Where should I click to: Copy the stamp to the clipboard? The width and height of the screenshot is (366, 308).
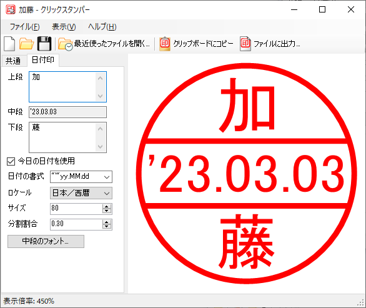click(196, 44)
